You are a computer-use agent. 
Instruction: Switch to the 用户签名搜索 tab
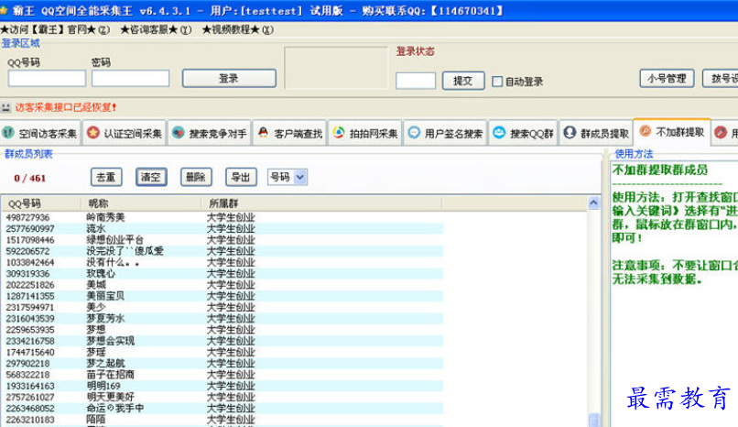[445, 133]
